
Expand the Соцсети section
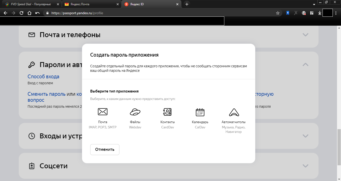pyautogui.click(x=305, y=166)
